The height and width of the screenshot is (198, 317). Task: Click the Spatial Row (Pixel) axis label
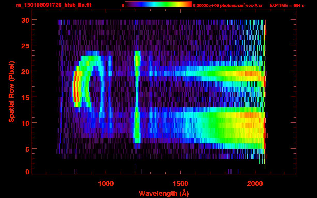(11, 92)
